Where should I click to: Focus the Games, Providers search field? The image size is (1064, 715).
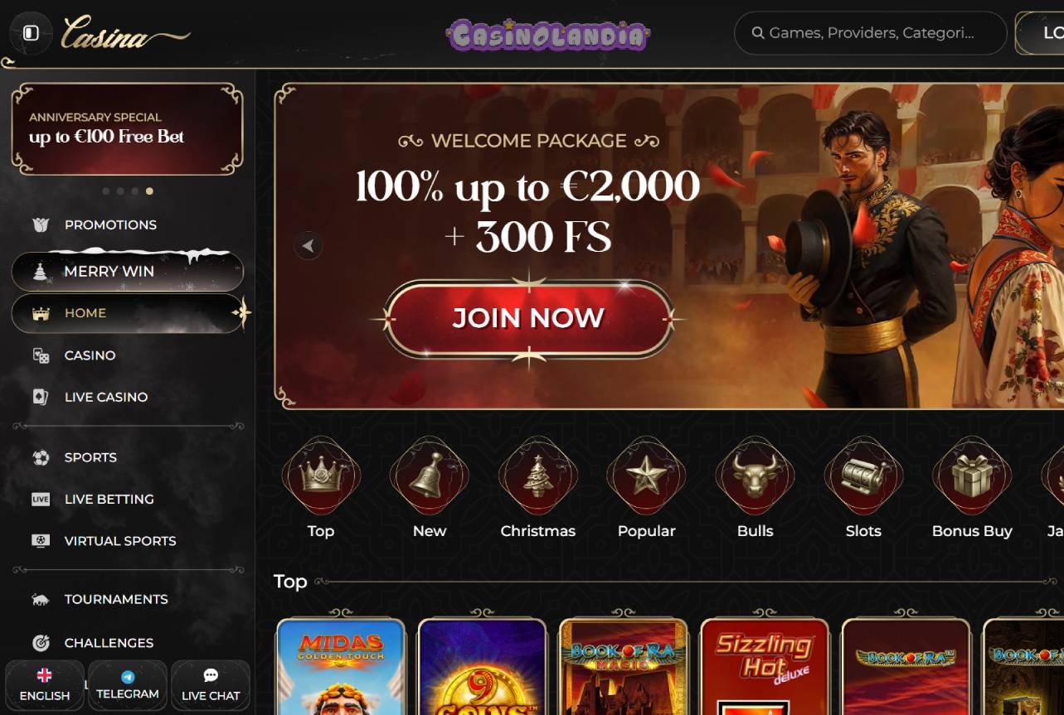tap(870, 33)
